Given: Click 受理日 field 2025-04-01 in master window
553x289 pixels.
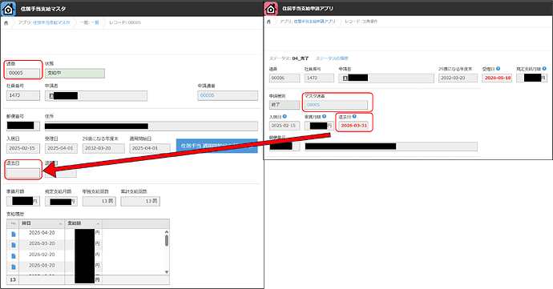Looking at the screenshot, I should tap(61, 148).
